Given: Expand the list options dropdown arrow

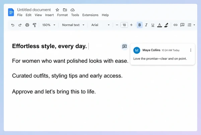Looking at the screenshot, I should pos(194,25).
